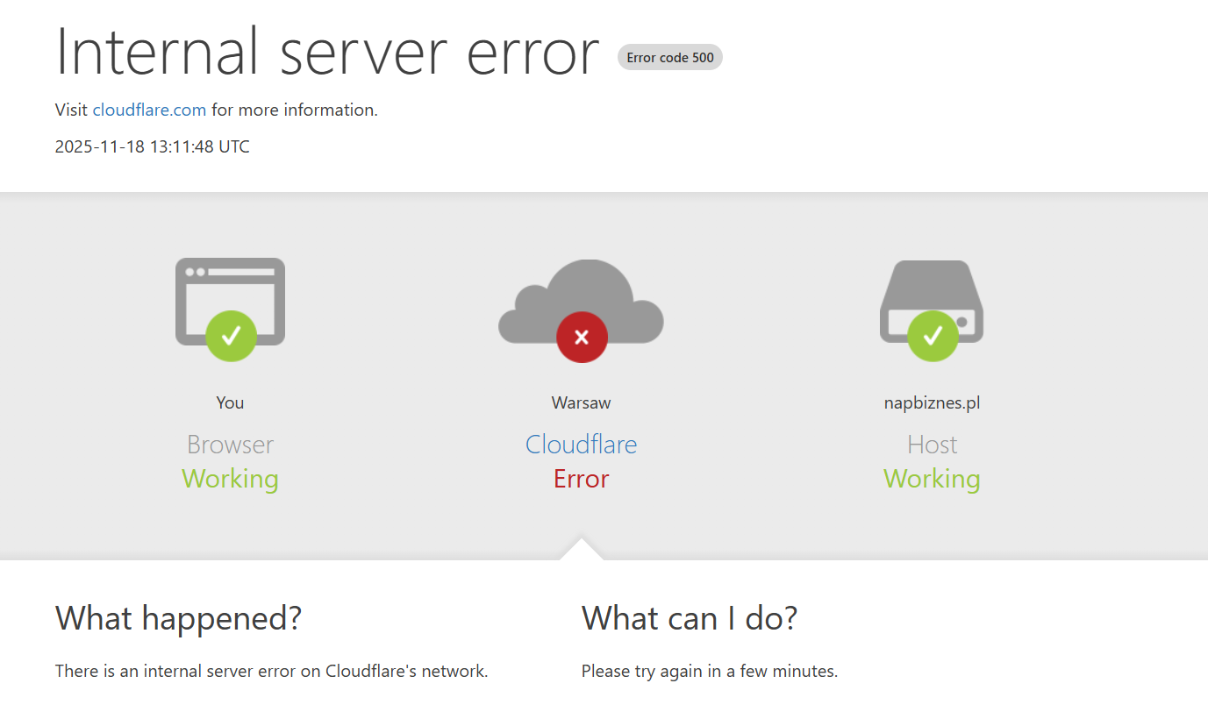Click the red X error badge on the cloud
The height and width of the screenshot is (719, 1208).
coord(582,337)
